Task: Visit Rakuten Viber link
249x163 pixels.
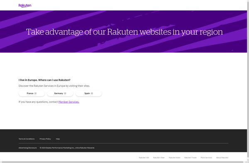Action: point(159,158)
